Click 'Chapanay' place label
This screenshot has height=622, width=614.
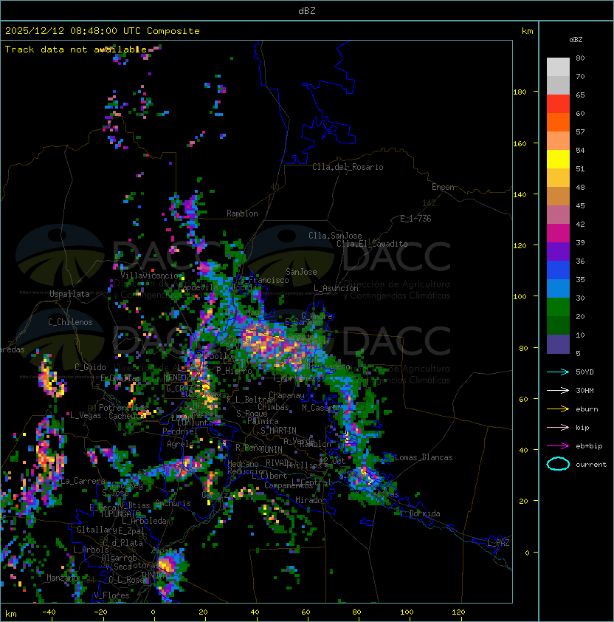coord(286,395)
